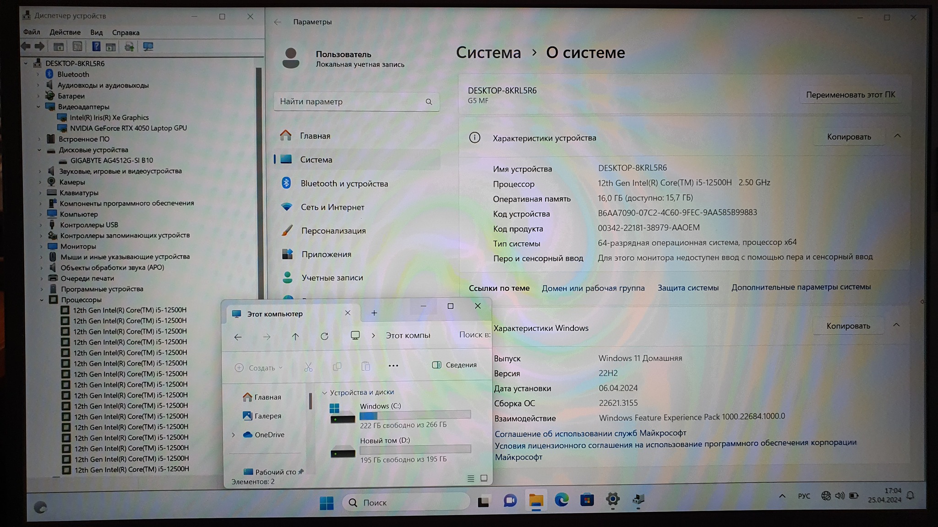Click the Windows (C:) drive usage bar
Image resolution: width=938 pixels, height=527 pixels.
click(415, 415)
